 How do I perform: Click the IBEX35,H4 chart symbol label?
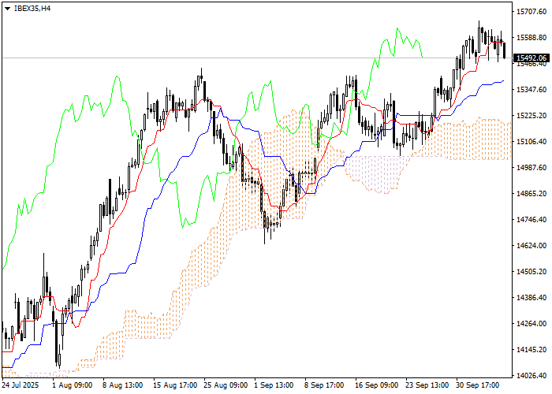coord(33,7)
